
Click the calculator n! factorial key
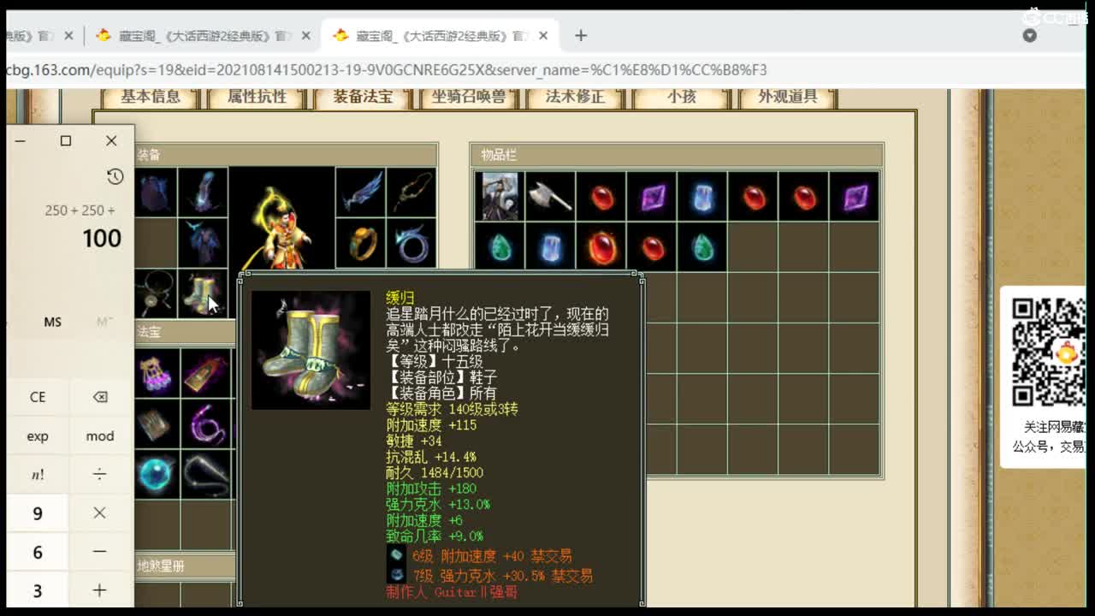click(38, 475)
